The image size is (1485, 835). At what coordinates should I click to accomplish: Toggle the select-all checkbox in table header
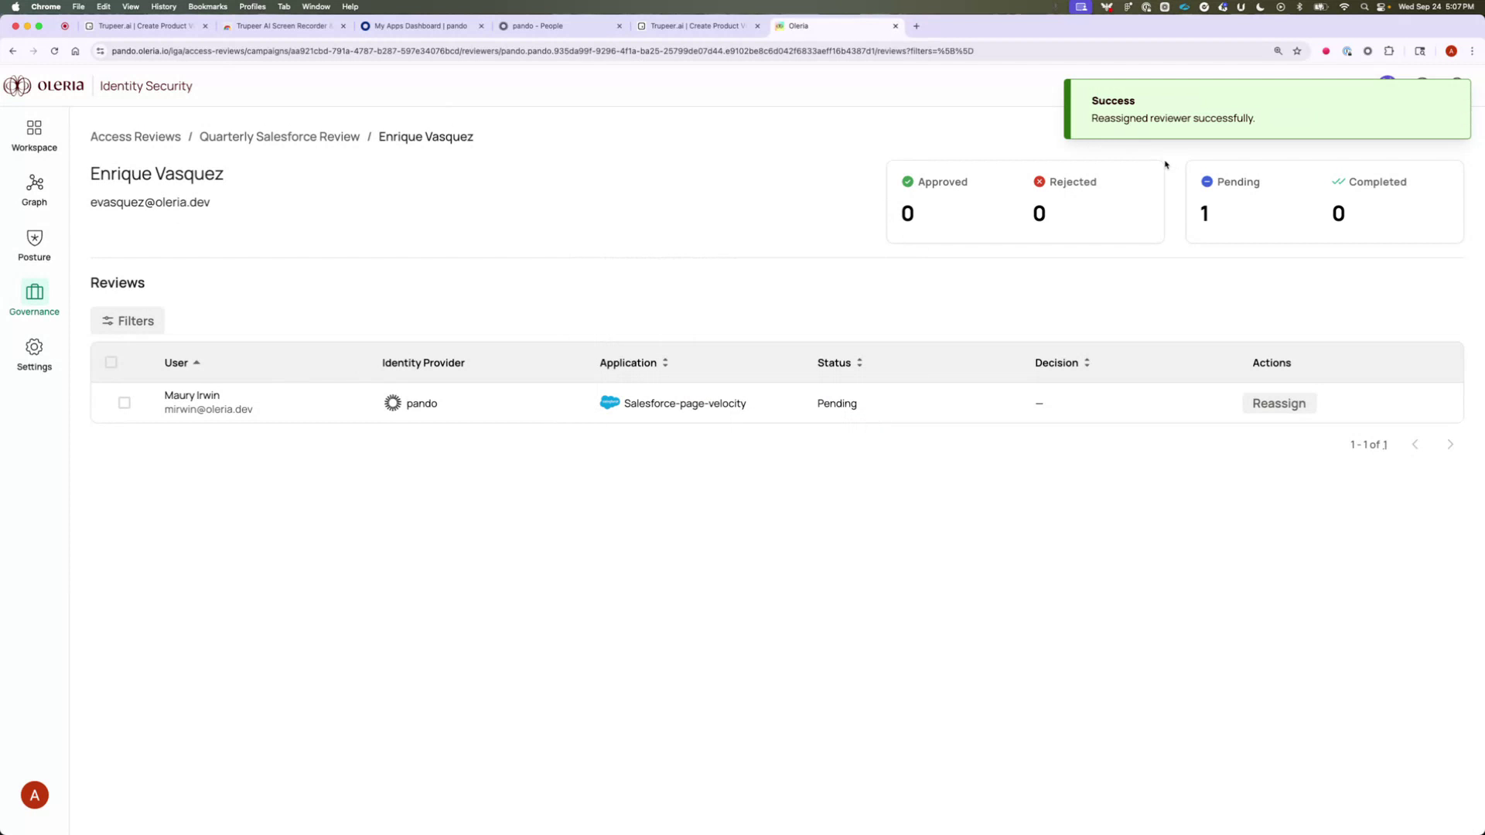click(x=111, y=362)
